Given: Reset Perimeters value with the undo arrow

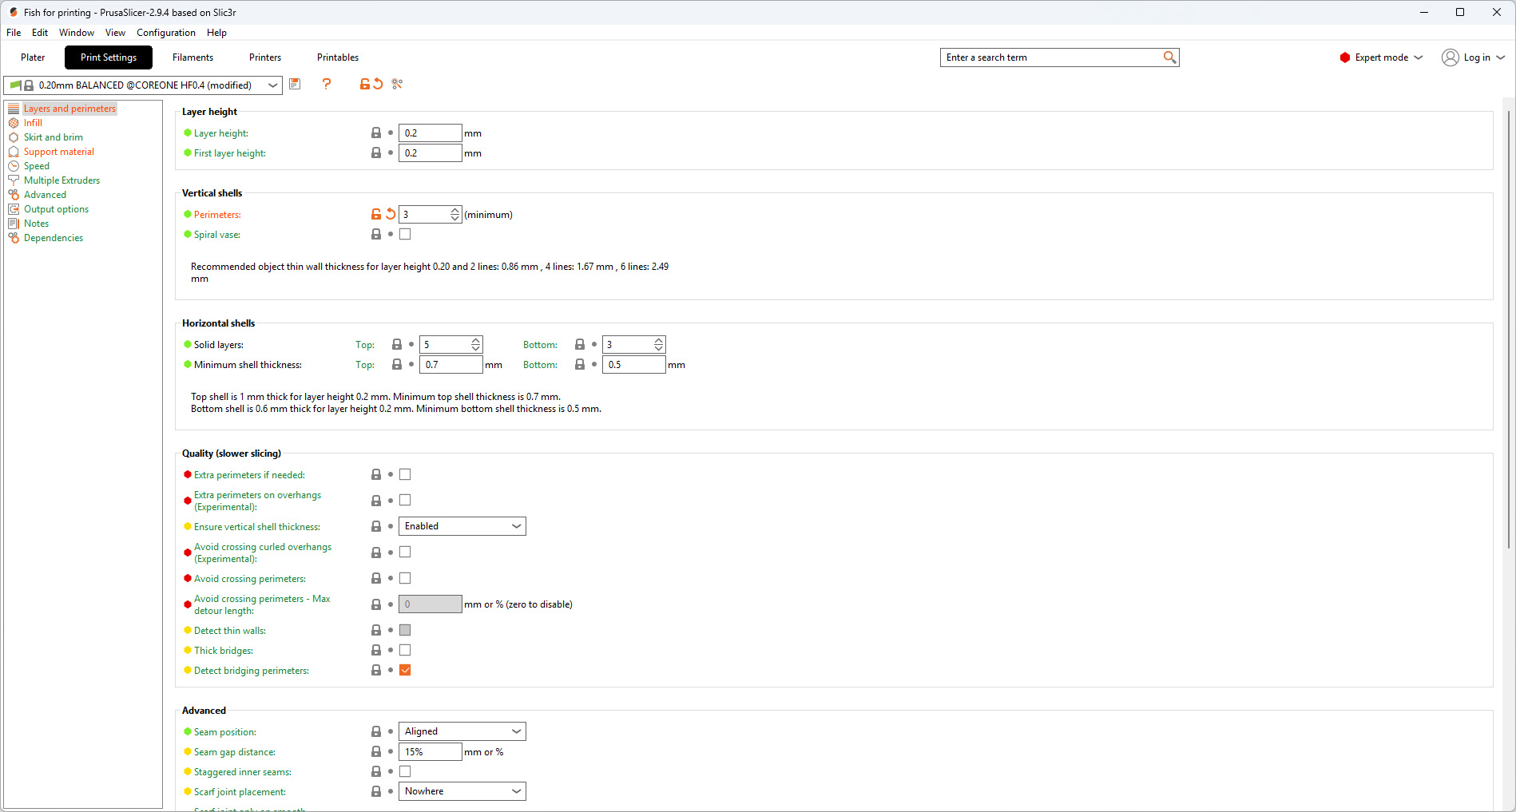Looking at the screenshot, I should pyautogui.click(x=391, y=214).
